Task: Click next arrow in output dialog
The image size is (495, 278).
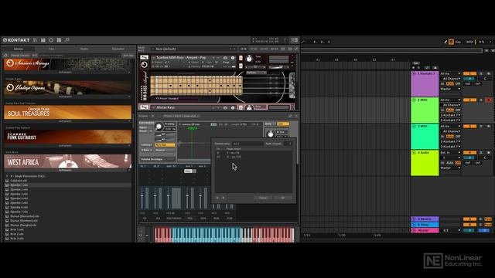Action: [224, 198]
